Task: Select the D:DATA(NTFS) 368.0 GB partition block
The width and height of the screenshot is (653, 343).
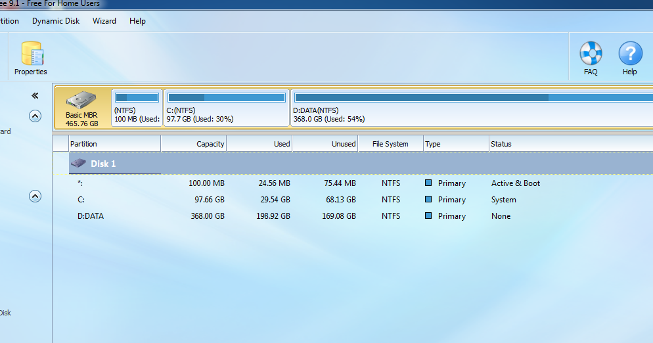Action: (x=472, y=108)
